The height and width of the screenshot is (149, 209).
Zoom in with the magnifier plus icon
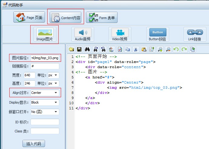pyautogui.click(x=160, y=49)
